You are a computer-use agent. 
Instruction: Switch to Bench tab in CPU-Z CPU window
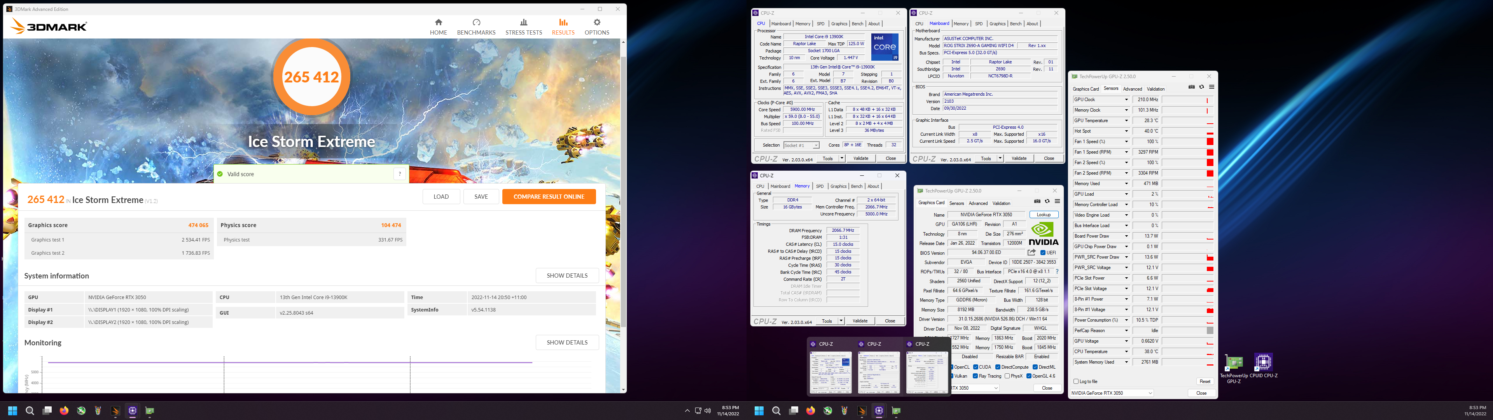click(857, 24)
